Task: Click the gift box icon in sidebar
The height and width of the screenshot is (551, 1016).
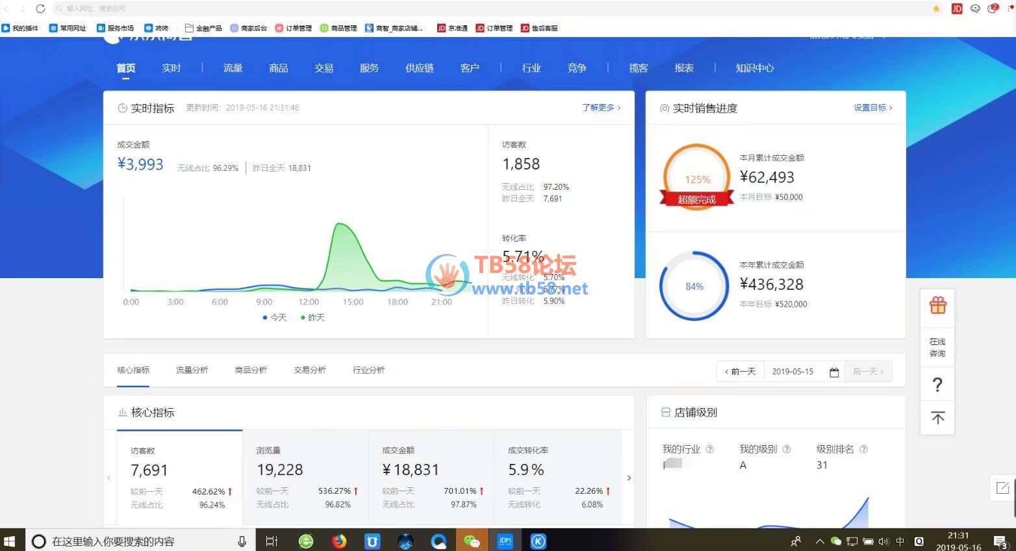Action: click(937, 305)
